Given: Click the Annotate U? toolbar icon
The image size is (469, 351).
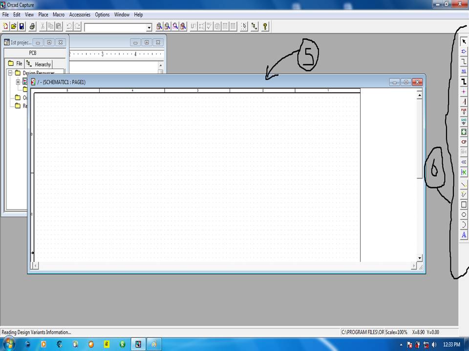Looking at the screenshot, I should [193, 26].
